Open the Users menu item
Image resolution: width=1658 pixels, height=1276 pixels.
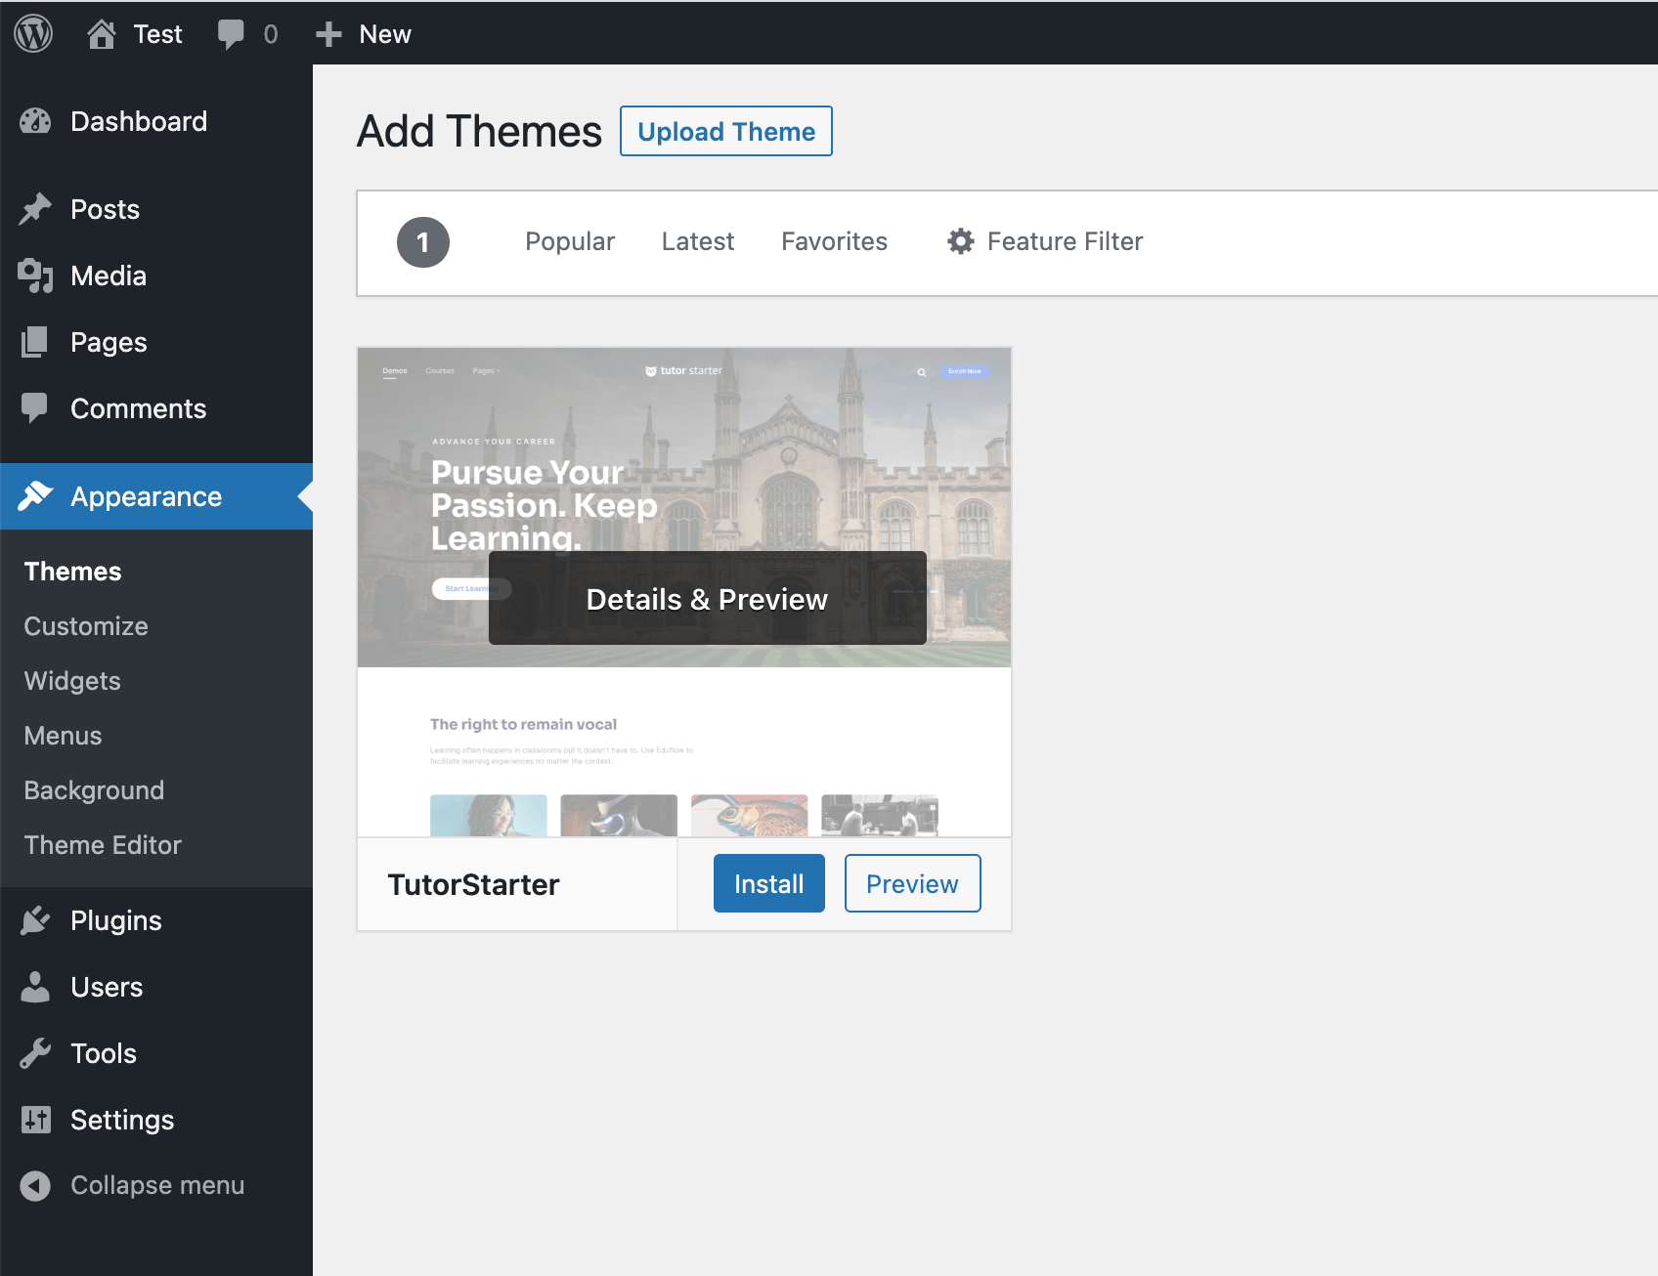(x=107, y=987)
